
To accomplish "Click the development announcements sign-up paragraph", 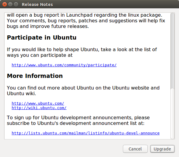I will (x=78, y=120).
